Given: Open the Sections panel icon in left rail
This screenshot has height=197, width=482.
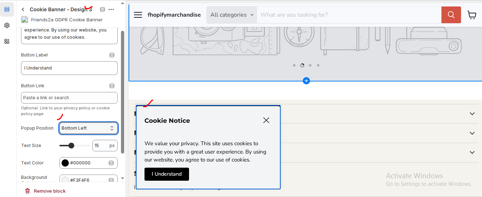Looking at the screenshot, I should pos(7,9).
